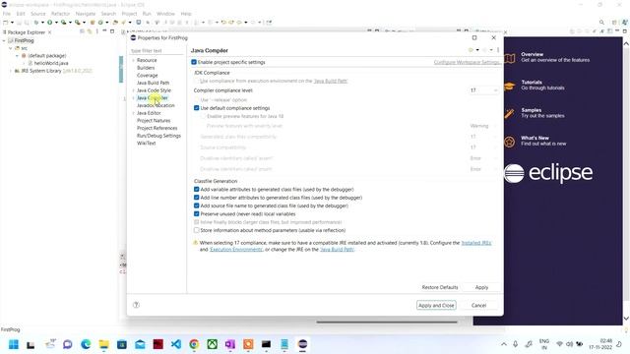
Task: Open the Window menu
Action: [165, 14]
